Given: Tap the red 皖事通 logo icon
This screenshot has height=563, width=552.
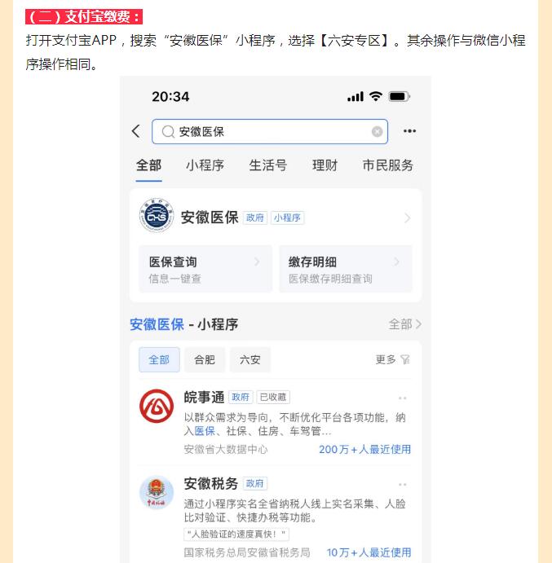Looking at the screenshot, I should (157, 406).
